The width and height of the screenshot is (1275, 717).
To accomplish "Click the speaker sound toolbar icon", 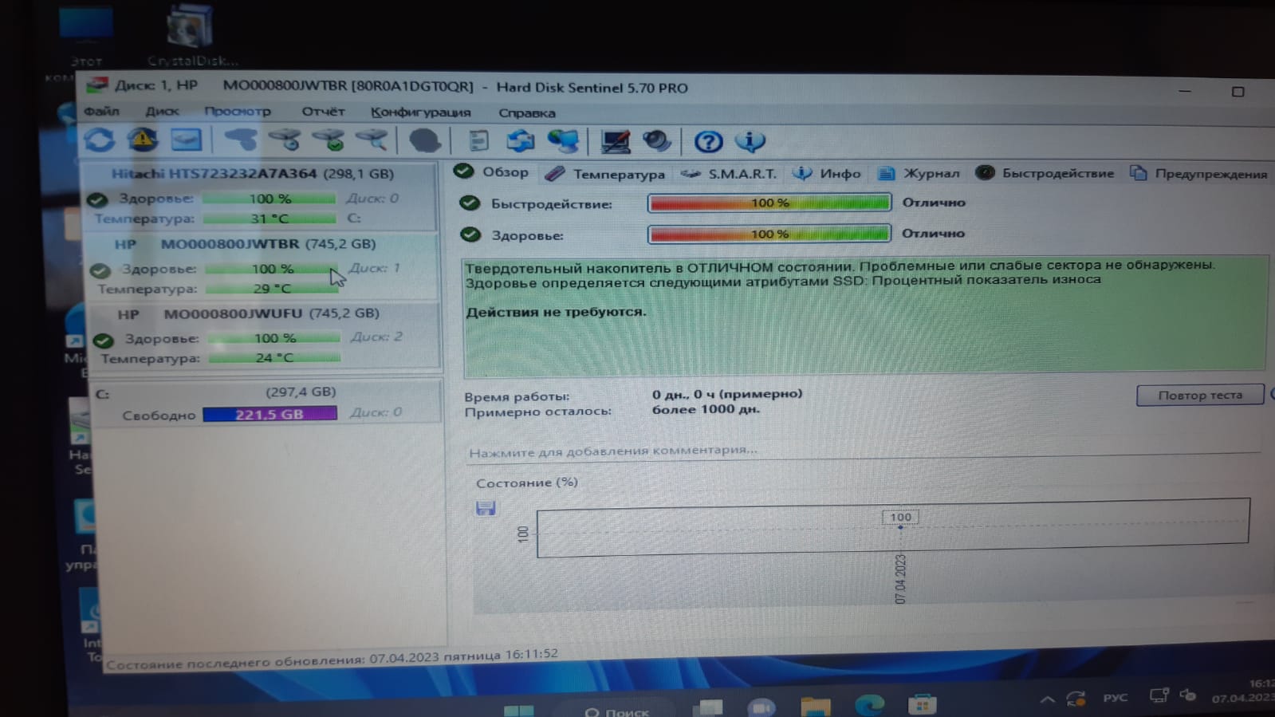I will point(657,142).
